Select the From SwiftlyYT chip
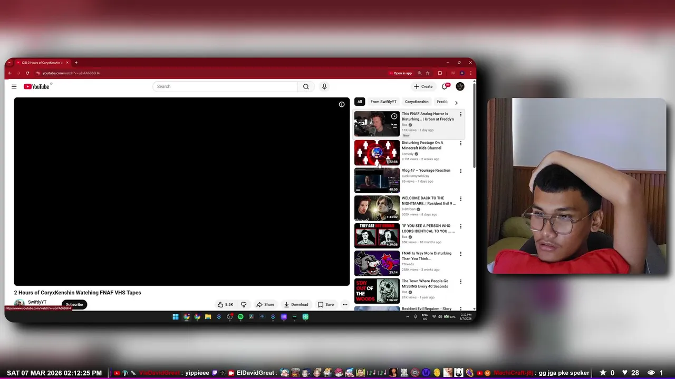 (x=383, y=102)
